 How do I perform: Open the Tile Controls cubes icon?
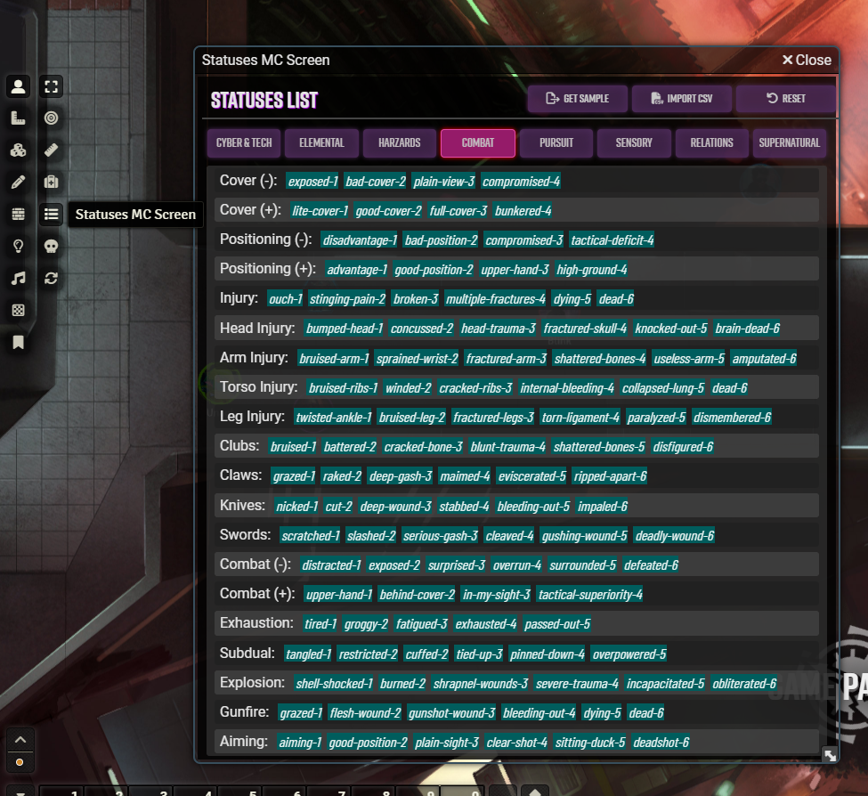pos(18,150)
